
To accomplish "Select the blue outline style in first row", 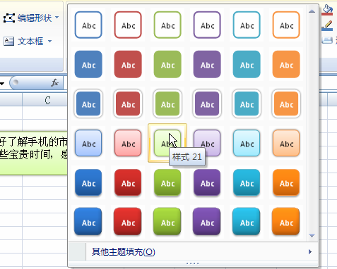I will click(x=88, y=25).
